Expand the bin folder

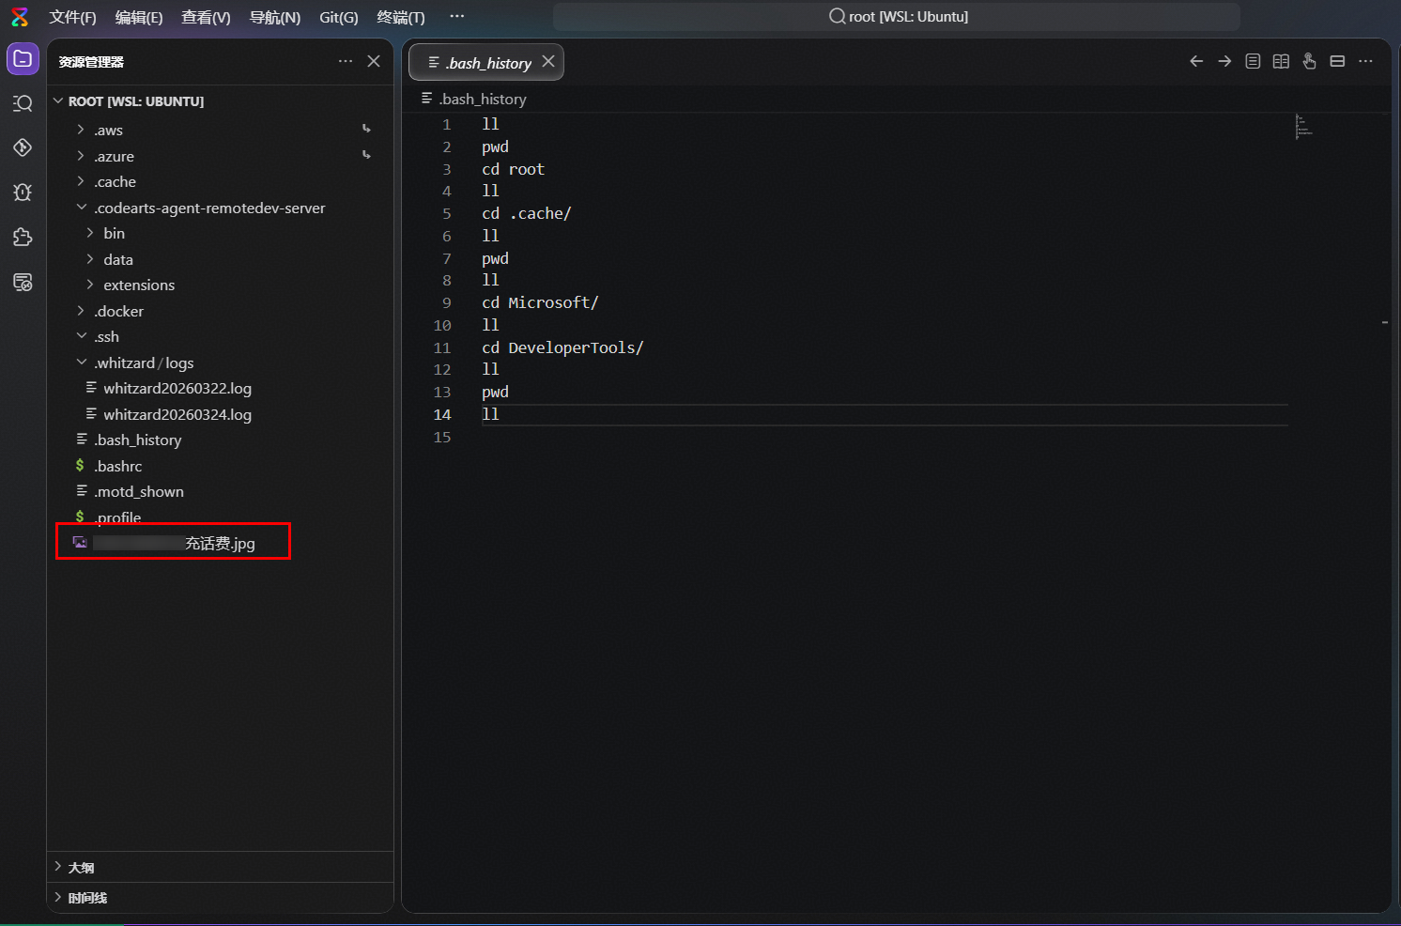pos(90,233)
